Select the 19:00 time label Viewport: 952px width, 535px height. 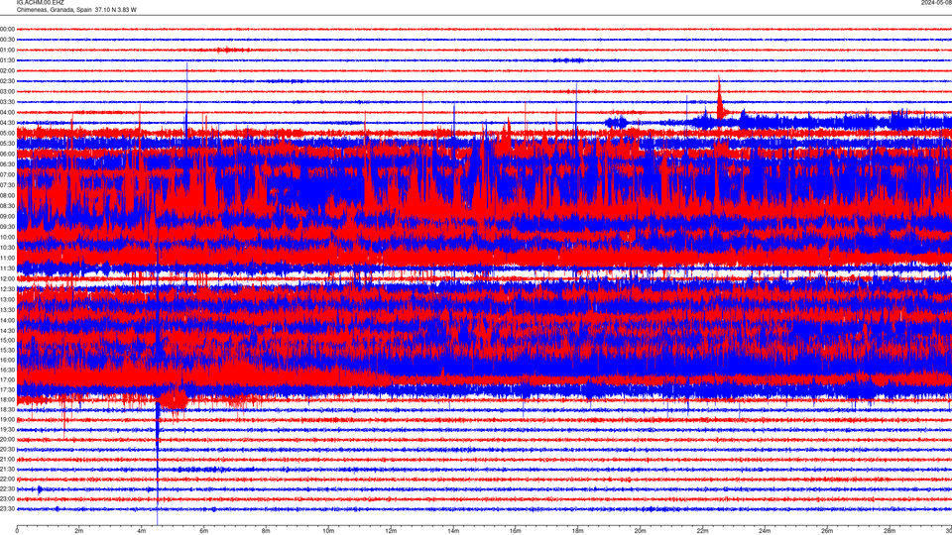(7, 420)
